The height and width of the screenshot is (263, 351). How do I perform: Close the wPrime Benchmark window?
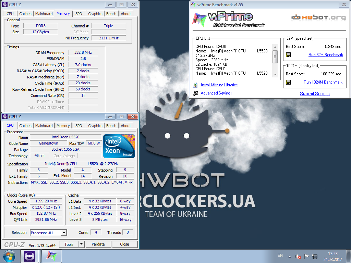coord(344,4)
